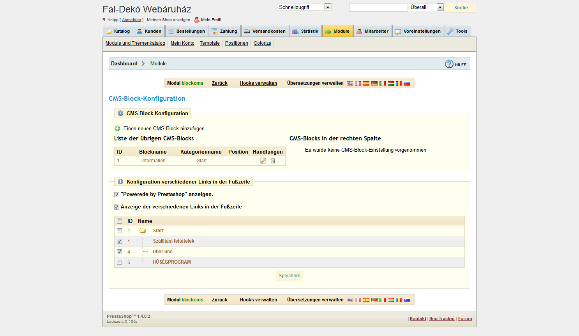The height and width of the screenshot is (336, 579).
Task: Click the Mein Profil user icon
Action: [197, 20]
